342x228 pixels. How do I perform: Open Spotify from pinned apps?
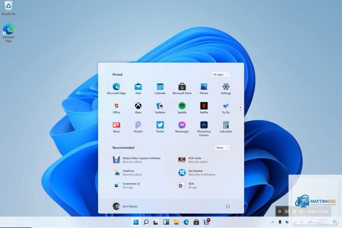[182, 108]
